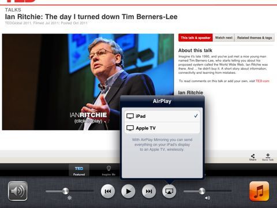277x208 pixels.
Task: Skip to previous track button
Action: 108,191
